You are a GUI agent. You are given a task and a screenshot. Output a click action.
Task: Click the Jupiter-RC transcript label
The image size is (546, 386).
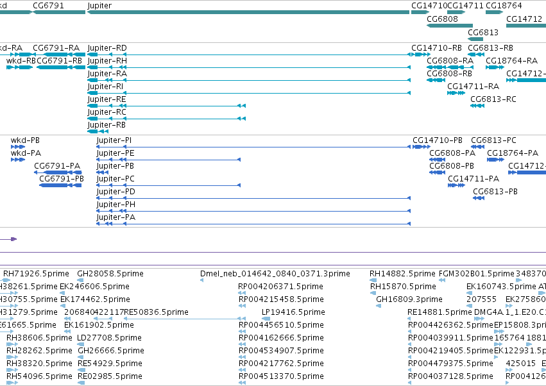(x=107, y=112)
